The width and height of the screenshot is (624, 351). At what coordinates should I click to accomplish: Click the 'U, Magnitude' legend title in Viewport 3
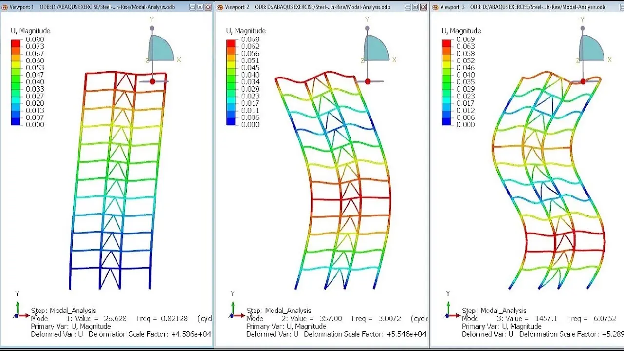(461, 31)
